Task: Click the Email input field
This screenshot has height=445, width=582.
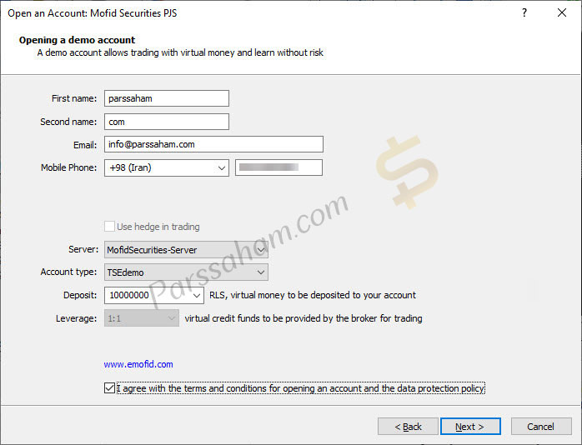Action: [x=213, y=144]
